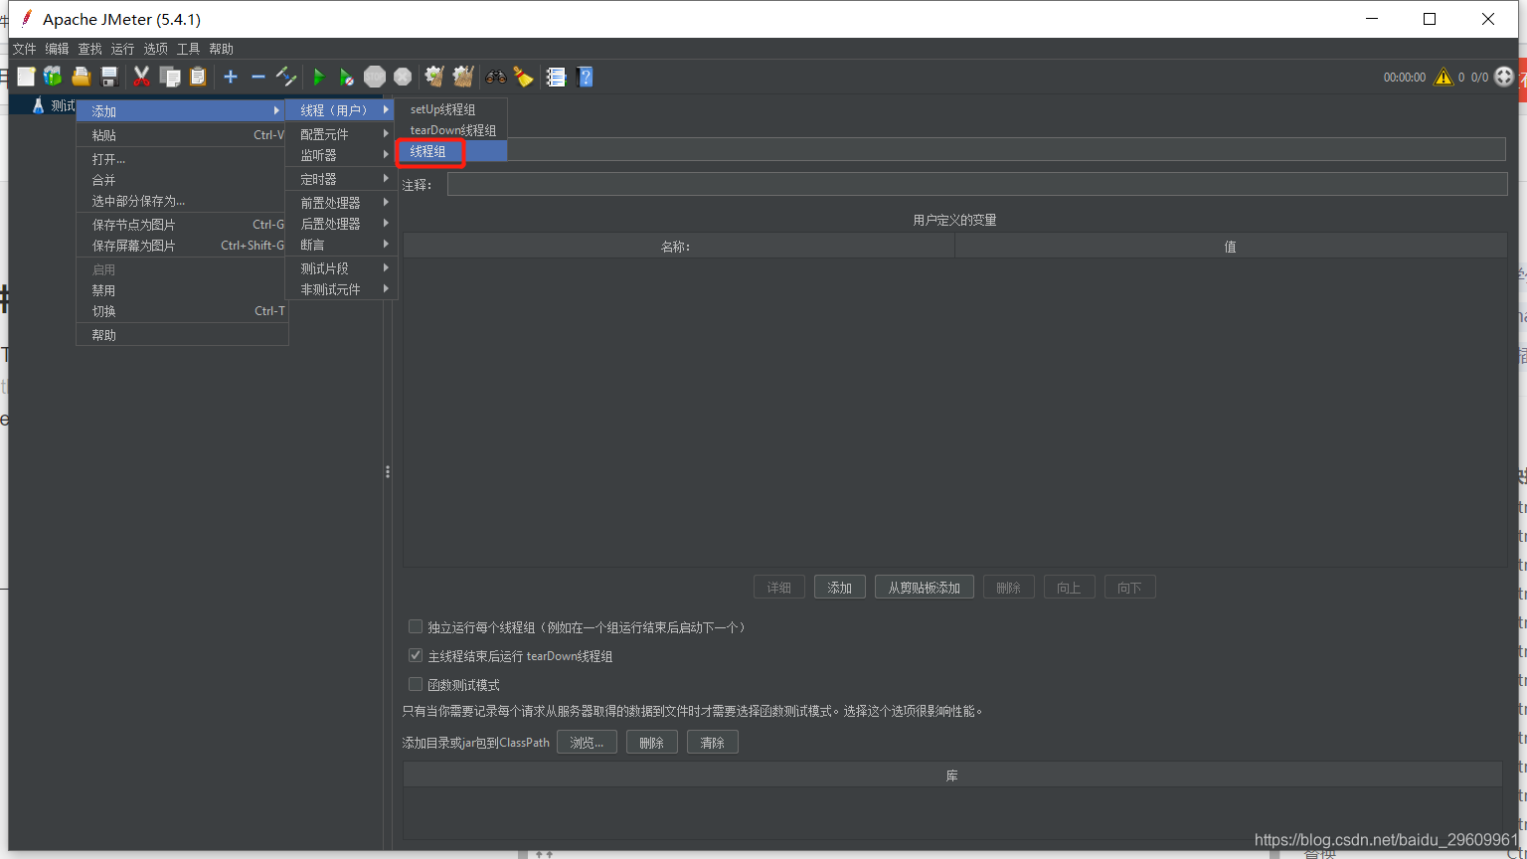Open the 选项 menu
1527x859 pixels.
pyautogui.click(x=155, y=48)
